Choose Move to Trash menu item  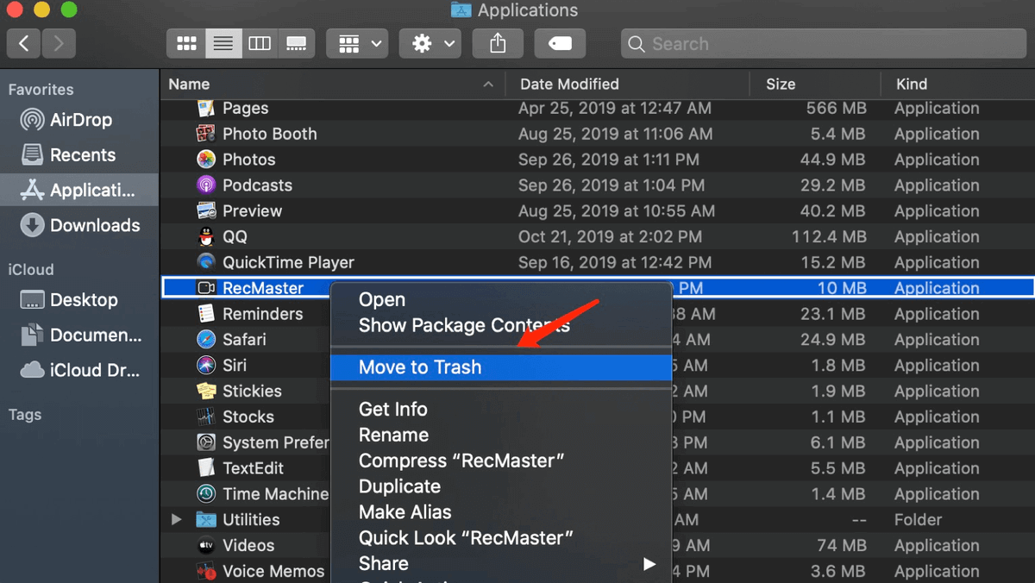coord(501,367)
